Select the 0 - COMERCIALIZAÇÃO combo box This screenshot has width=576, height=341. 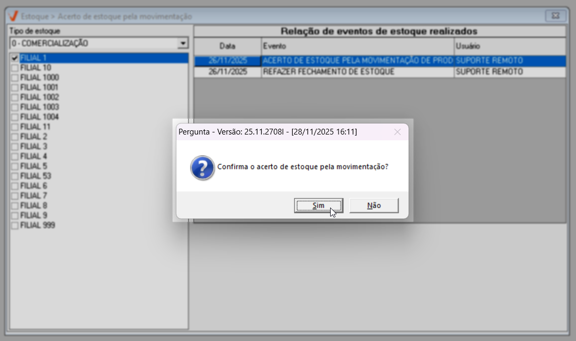click(x=99, y=43)
